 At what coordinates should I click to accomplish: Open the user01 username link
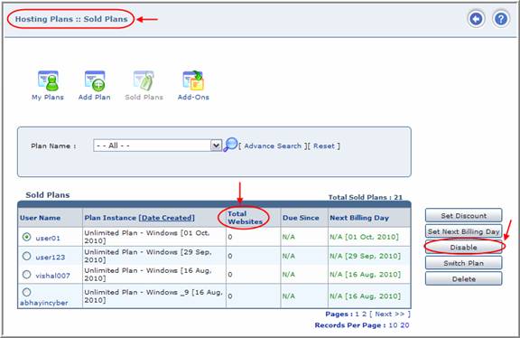48,239
